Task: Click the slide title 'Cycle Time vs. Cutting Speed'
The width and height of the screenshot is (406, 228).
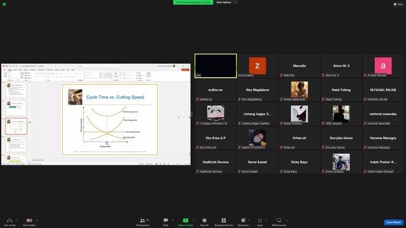Action: [x=115, y=97]
